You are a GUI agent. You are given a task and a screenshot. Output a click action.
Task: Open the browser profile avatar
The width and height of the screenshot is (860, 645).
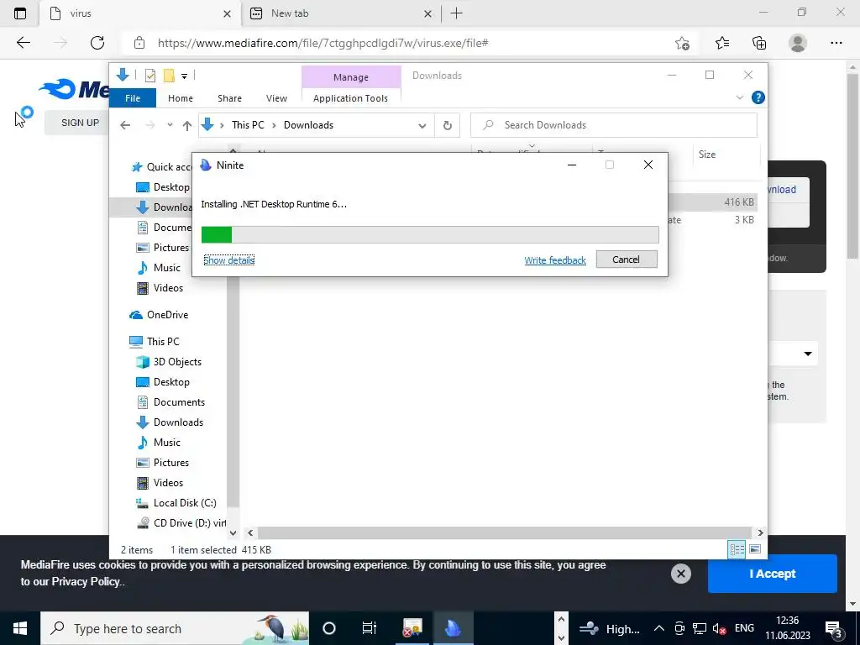[798, 43]
